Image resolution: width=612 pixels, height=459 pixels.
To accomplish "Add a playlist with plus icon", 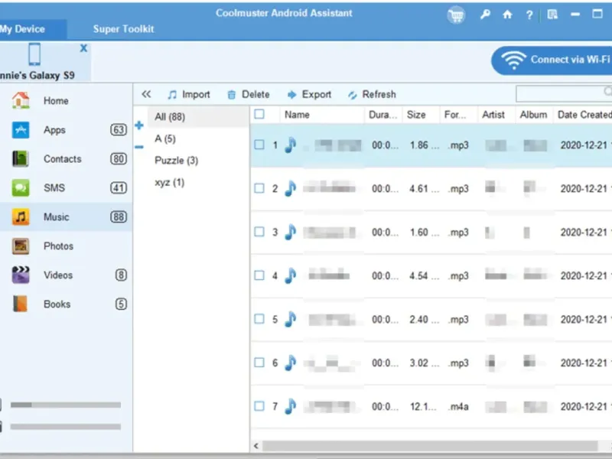I will [139, 125].
